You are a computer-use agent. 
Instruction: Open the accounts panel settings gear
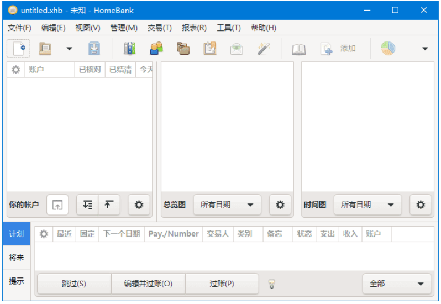click(139, 205)
